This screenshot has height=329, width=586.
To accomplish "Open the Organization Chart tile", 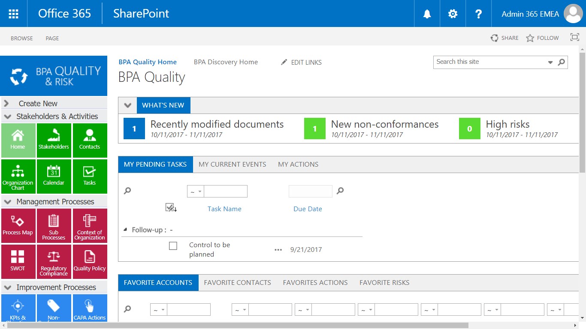I will (x=18, y=176).
